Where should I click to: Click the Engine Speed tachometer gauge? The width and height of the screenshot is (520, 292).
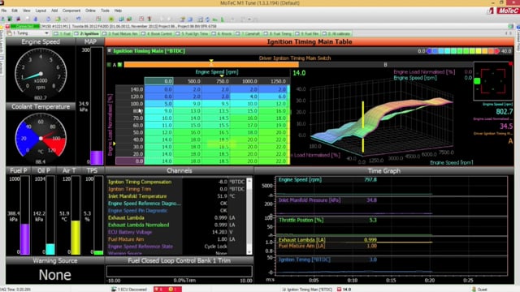pos(41,74)
